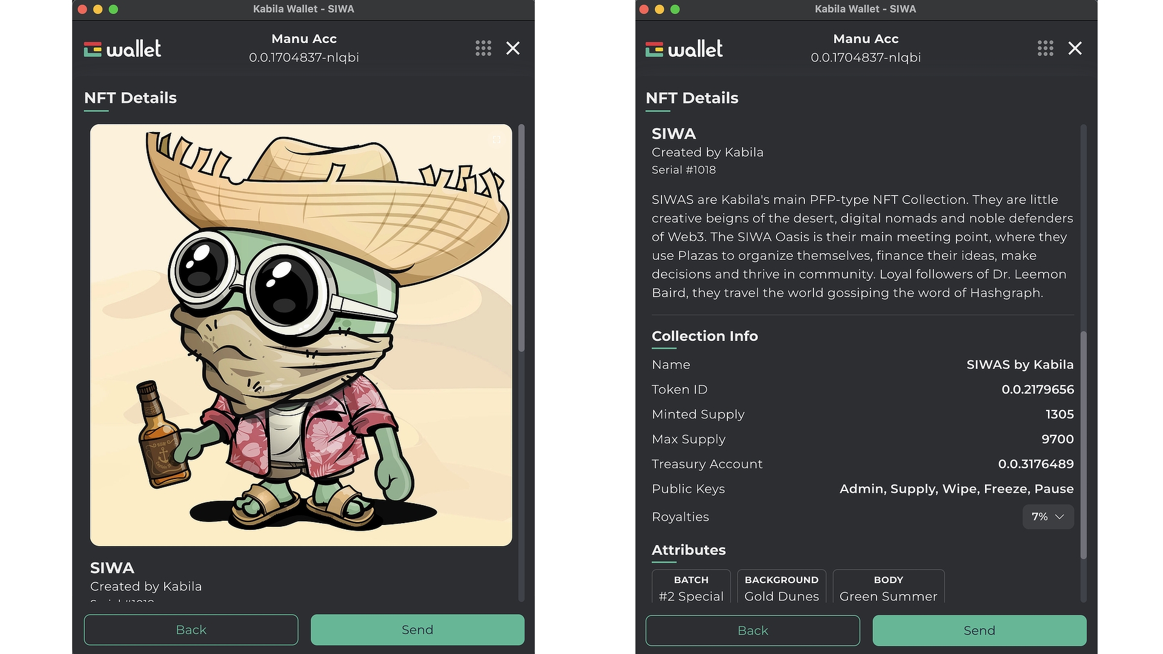Click the green macOS maximize dot of the Collection Info window
1163x654 pixels.
tap(675, 9)
